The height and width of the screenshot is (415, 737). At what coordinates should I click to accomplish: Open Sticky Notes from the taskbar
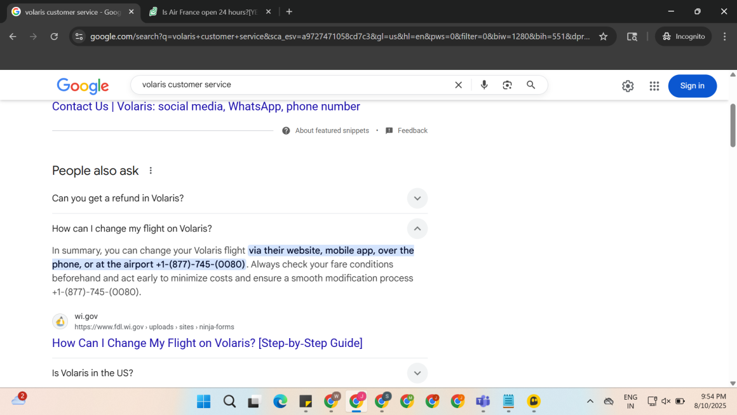[306, 402]
